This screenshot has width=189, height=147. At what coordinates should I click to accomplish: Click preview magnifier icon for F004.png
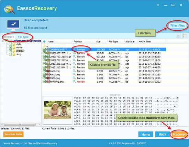74,78
